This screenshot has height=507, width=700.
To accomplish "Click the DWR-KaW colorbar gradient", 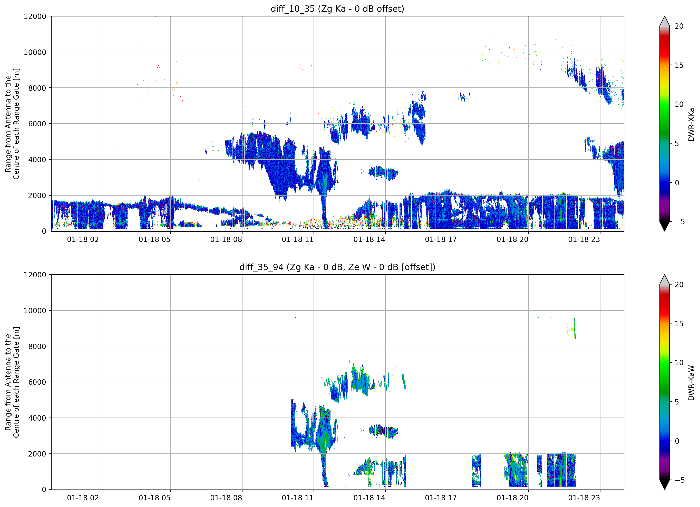I will [x=665, y=382].
